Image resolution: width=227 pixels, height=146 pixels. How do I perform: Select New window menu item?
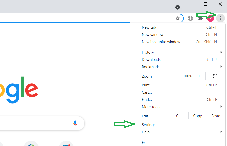177,34
